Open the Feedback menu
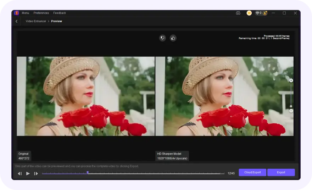312x190 pixels. (60, 13)
